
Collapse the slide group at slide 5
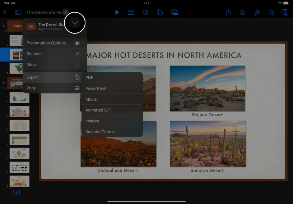click(4, 83)
